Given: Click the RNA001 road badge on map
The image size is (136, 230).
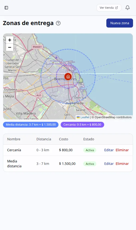Looking at the screenshot, I should [x=37, y=47].
